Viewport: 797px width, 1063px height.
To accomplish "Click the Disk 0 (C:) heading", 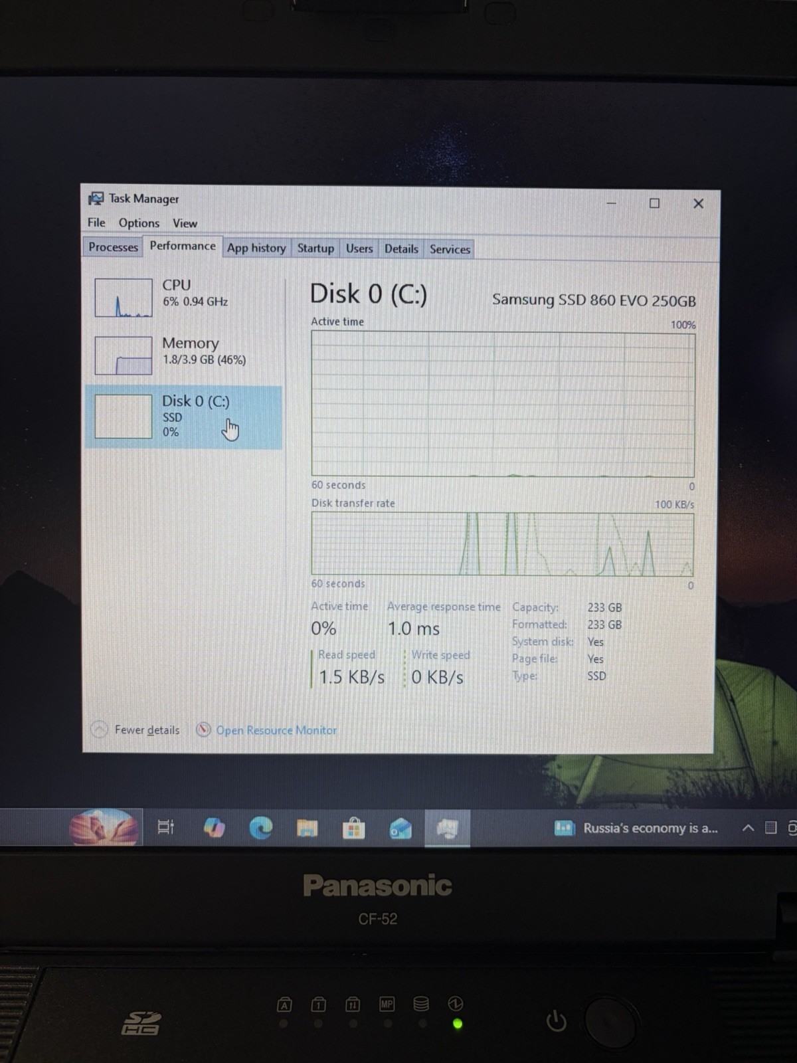I will [x=369, y=294].
